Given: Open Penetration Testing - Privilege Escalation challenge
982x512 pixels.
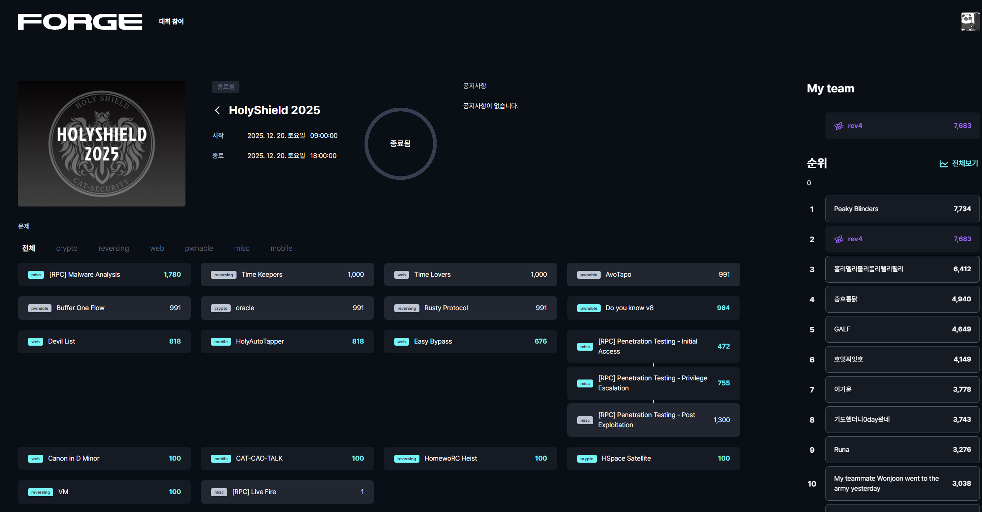Looking at the screenshot, I should point(653,383).
